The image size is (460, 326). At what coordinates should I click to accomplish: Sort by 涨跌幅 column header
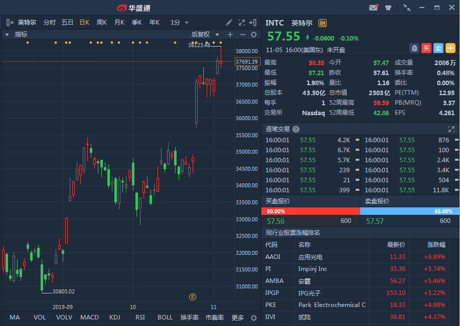coord(436,244)
